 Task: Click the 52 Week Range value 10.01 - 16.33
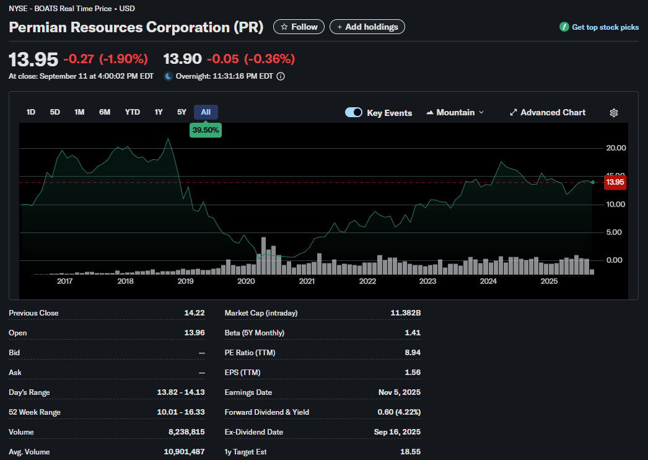click(181, 412)
